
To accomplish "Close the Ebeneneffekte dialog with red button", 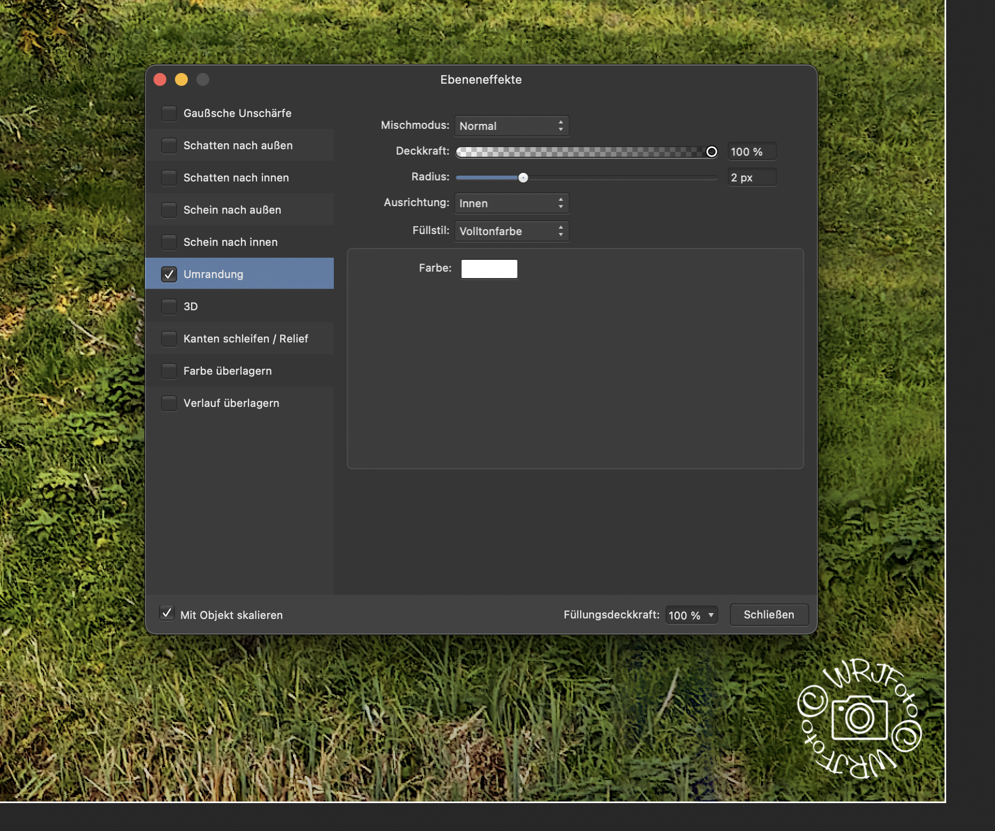I will (x=160, y=79).
